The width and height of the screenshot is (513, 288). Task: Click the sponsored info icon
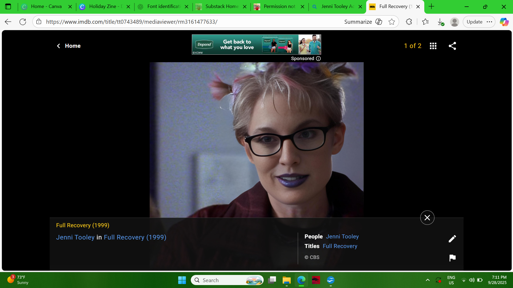click(318, 59)
